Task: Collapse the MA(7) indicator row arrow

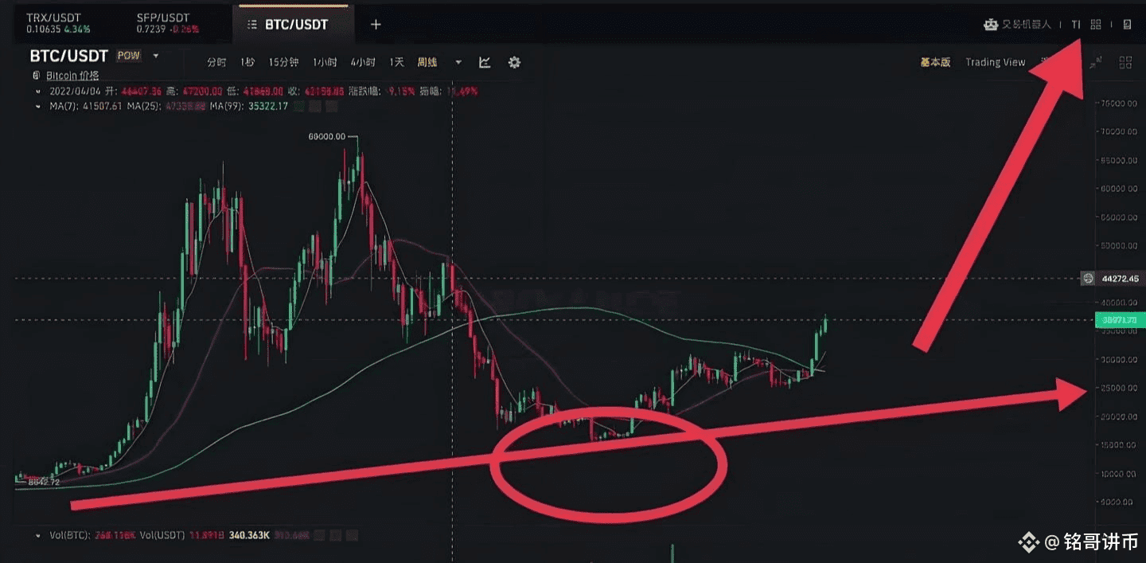Action: click(37, 106)
